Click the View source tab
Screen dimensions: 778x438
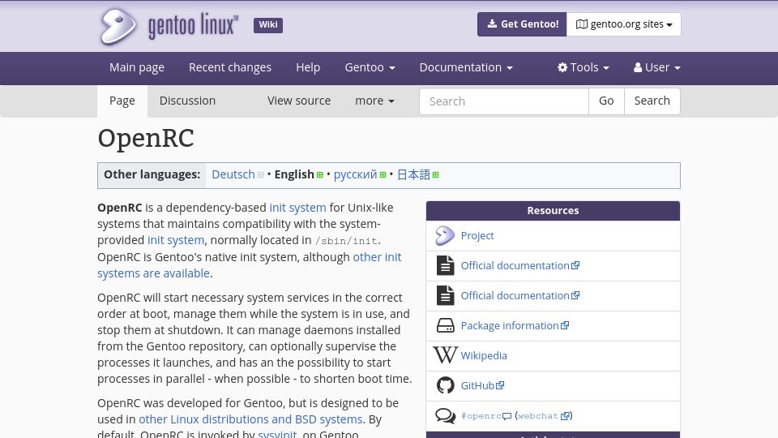[x=299, y=101]
